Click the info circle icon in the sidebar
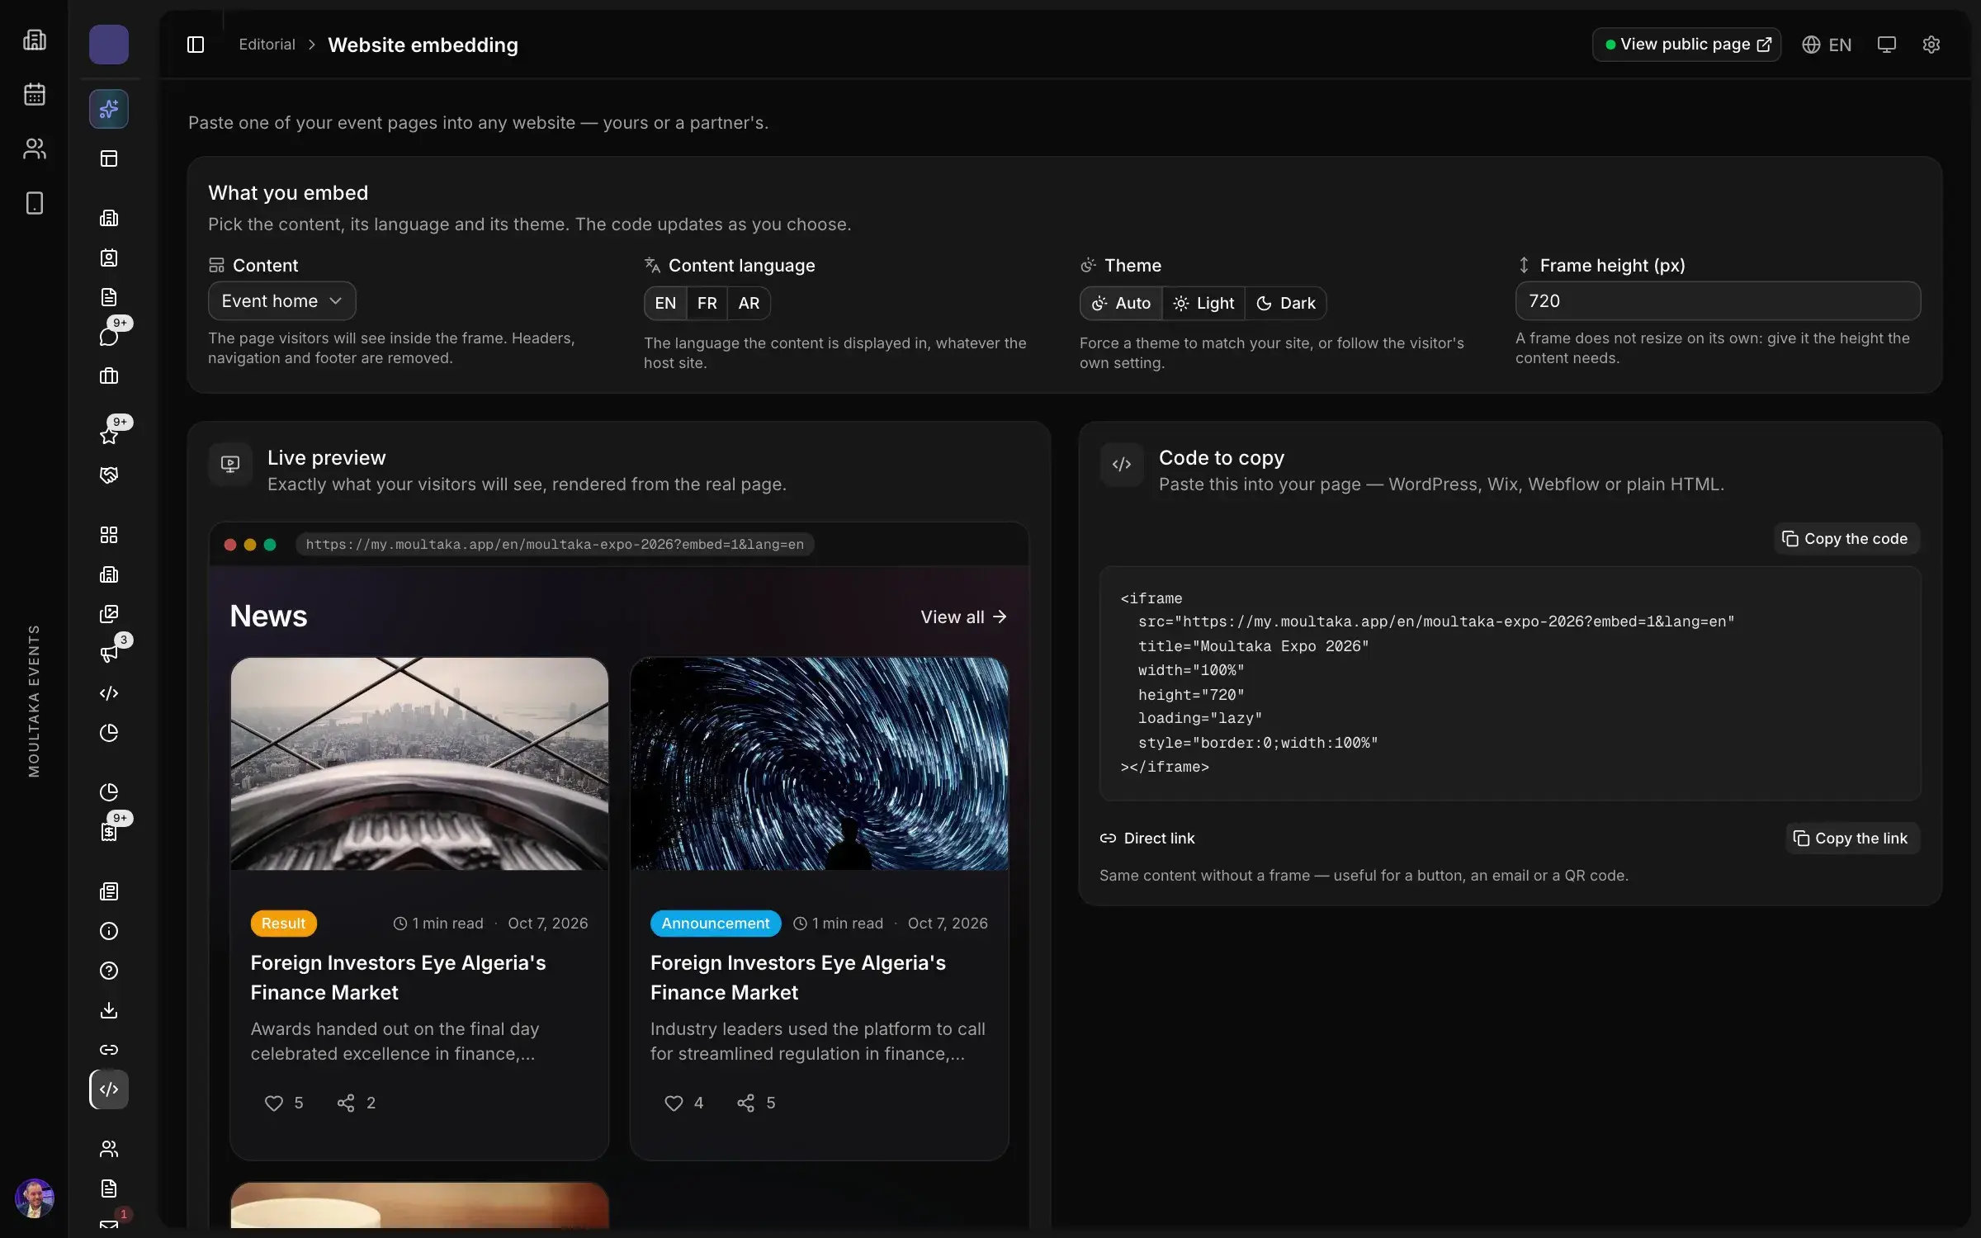Viewport: 1981px width, 1238px height. [109, 931]
